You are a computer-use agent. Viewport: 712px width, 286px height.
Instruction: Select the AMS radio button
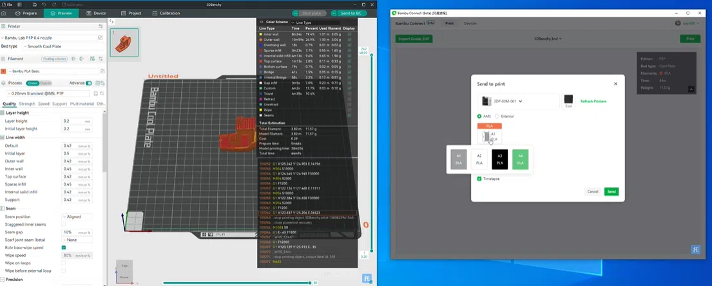(x=479, y=116)
